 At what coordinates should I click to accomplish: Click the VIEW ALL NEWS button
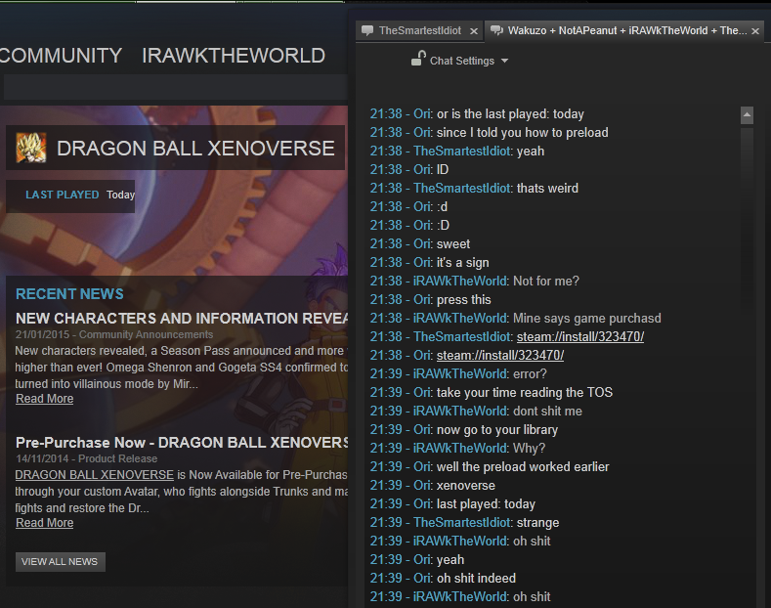60,561
